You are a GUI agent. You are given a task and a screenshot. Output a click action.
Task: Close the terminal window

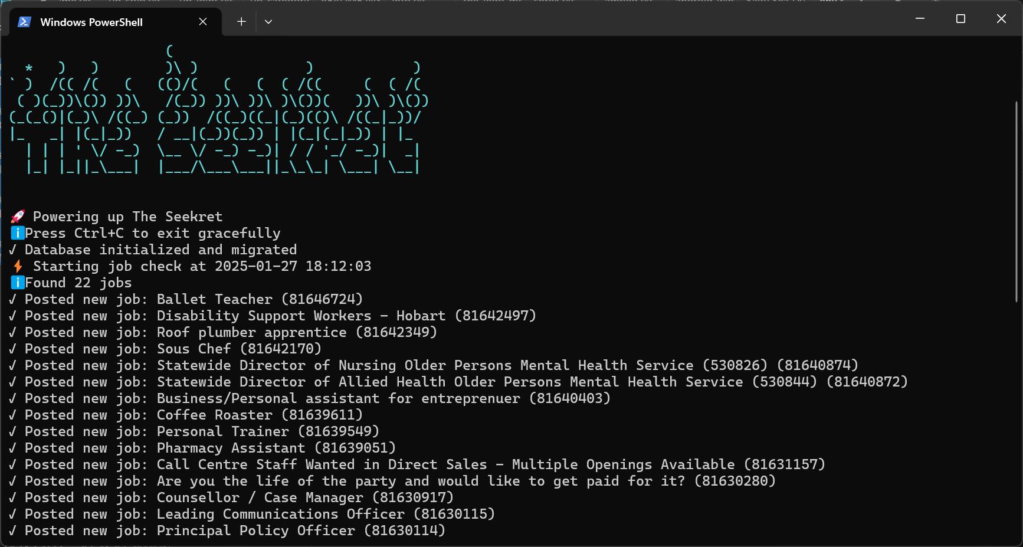pos(1001,19)
